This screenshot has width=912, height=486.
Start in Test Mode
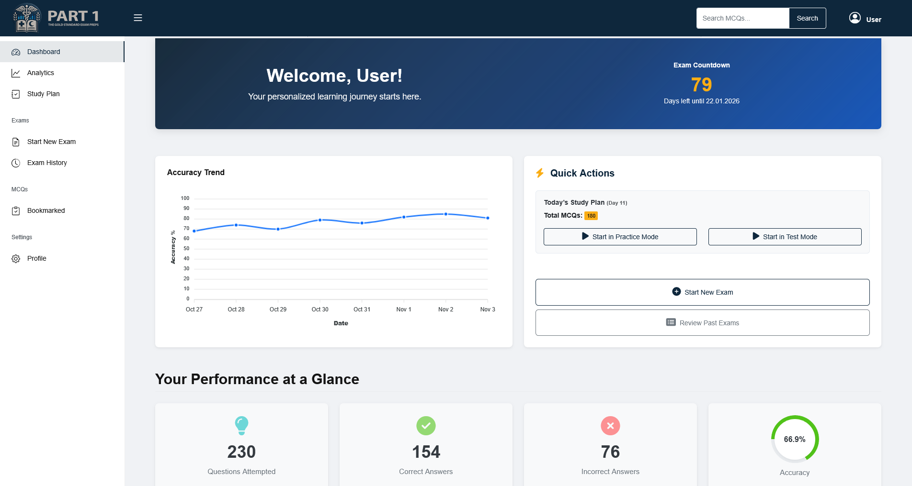point(785,237)
